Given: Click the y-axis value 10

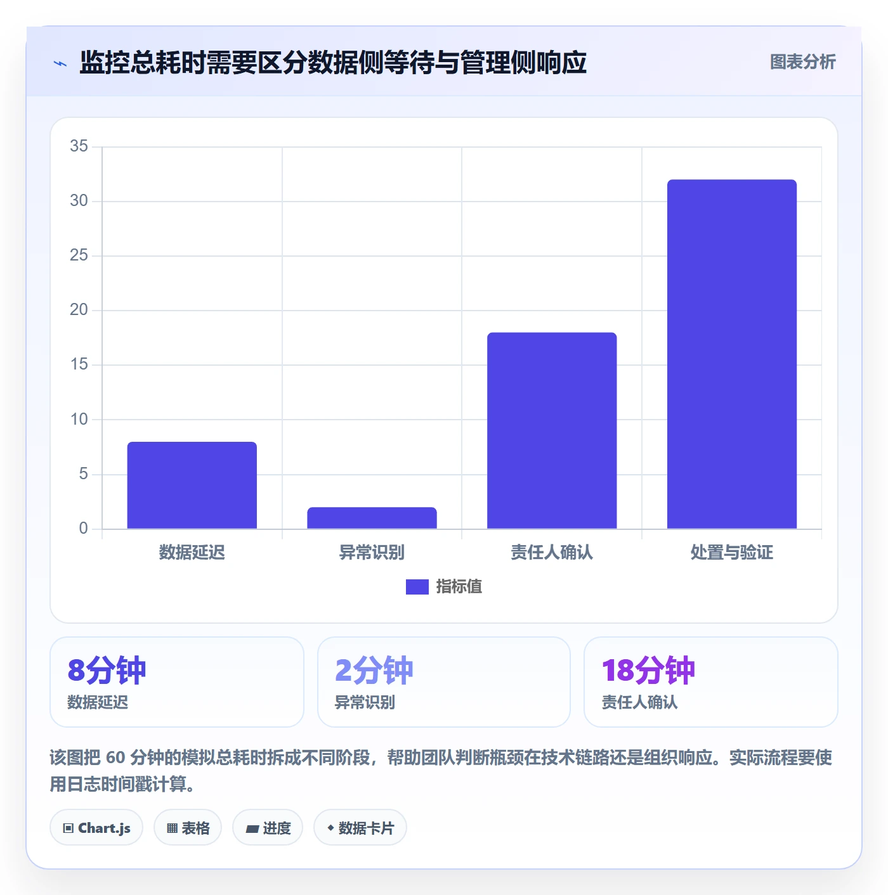Looking at the screenshot, I should coord(79,420).
